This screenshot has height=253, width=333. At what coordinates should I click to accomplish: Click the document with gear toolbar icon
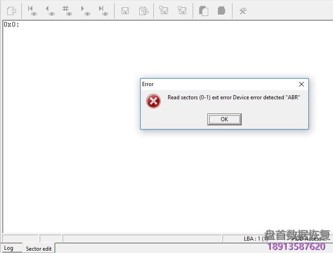click(x=12, y=11)
